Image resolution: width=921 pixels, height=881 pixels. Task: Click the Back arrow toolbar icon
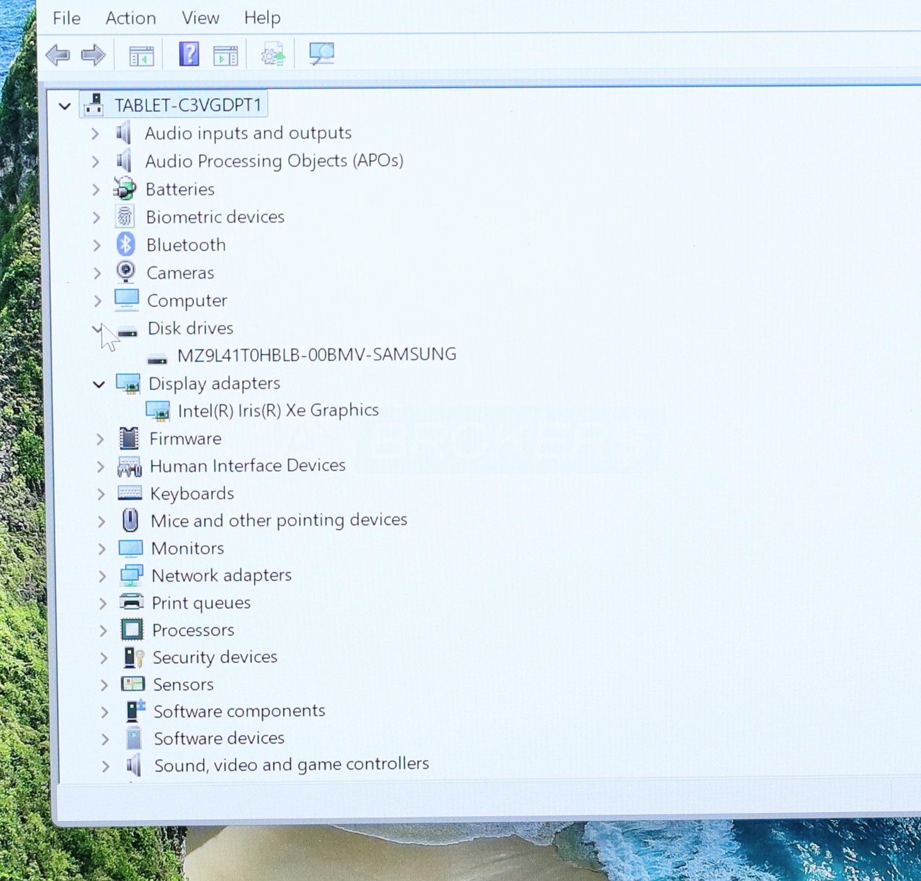click(x=58, y=55)
